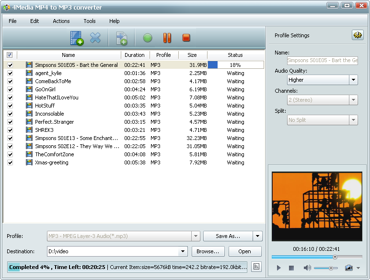Stop conversion with the red square icon

click(x=186, y=38)
